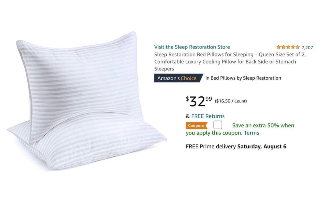The width and height of the screenshot is (316, 200).
Task: Open the 7,207 ratings count
Action: [x=307, y=48]
